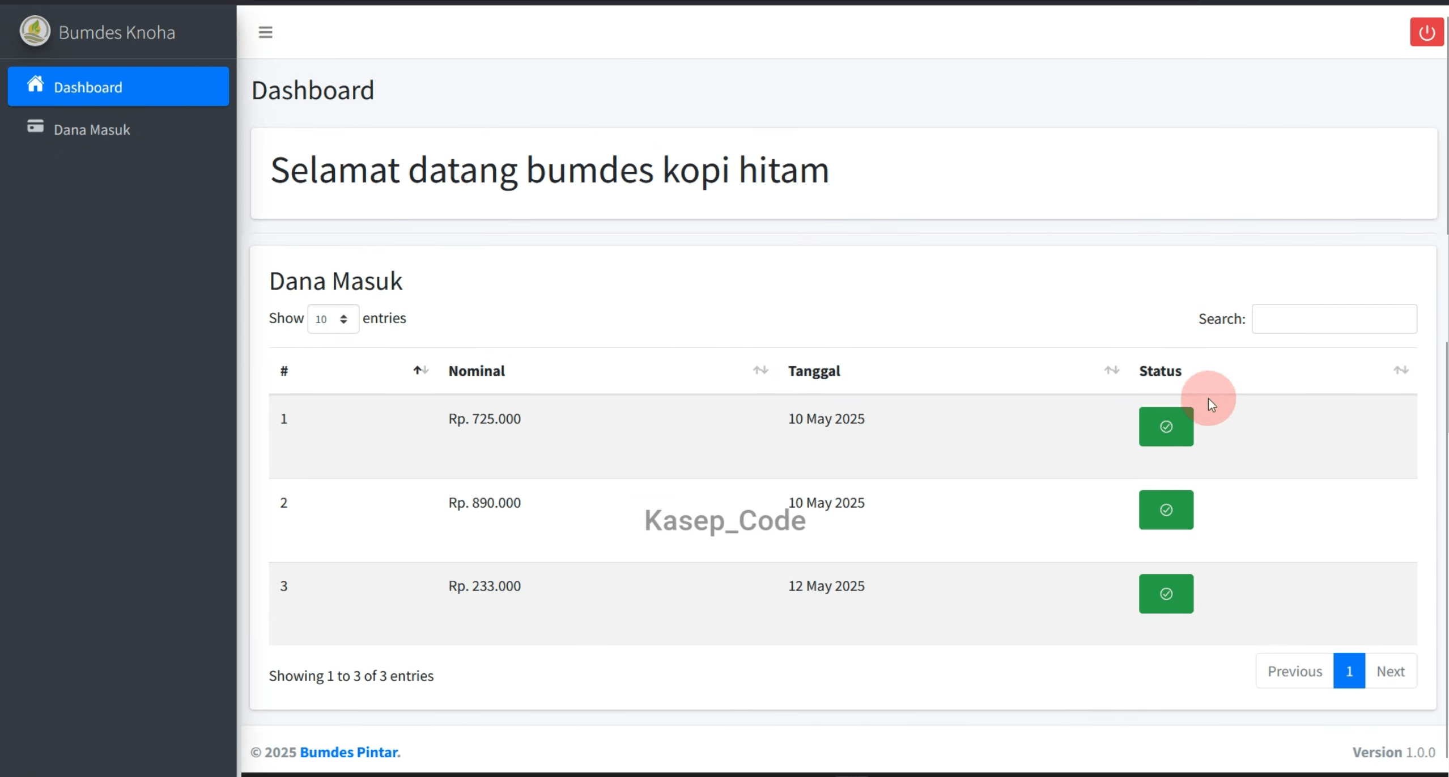Click the Bumdes Knoha logo image
The height and width of the screenshot is (777, 1449).
click(35, 32)
